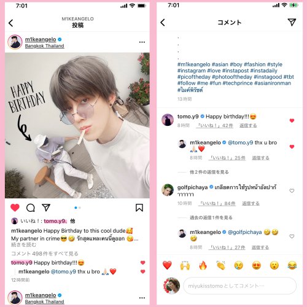Like golfpichaya's comment with outlined heart
307x307 pixels.
292,191
